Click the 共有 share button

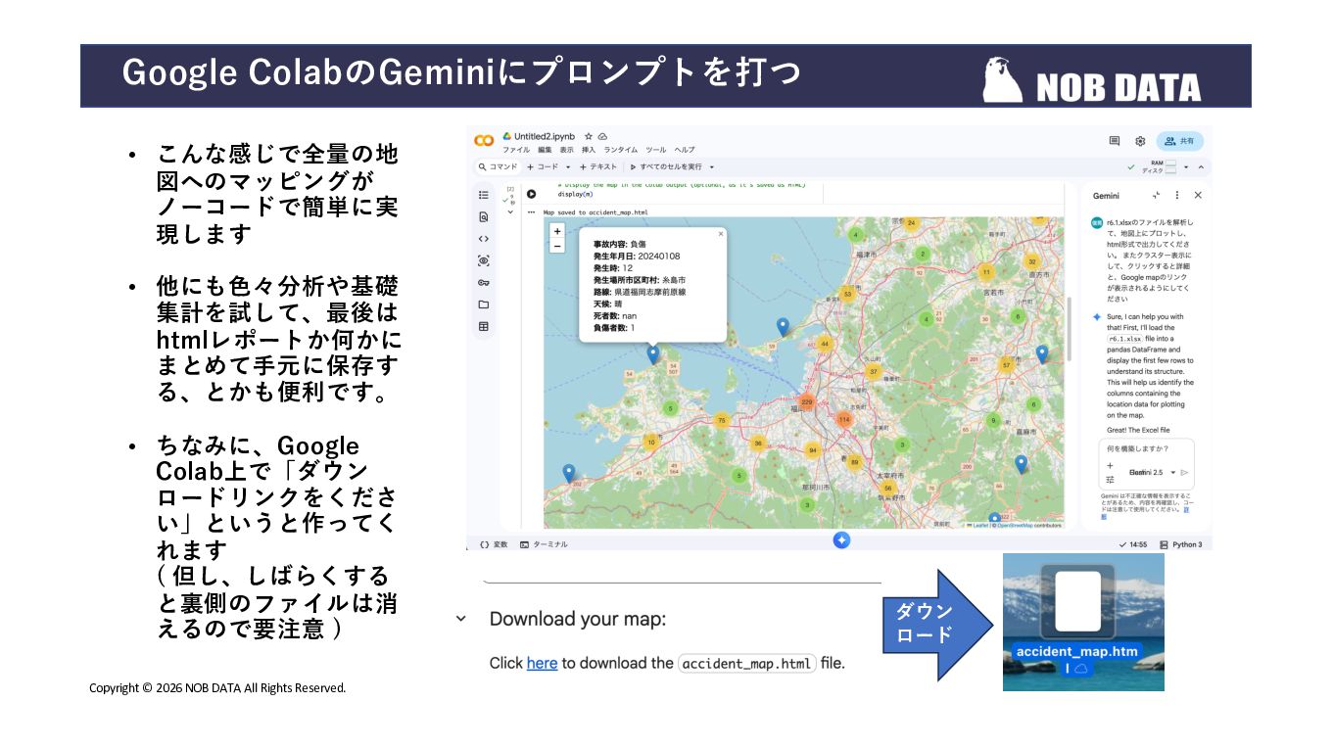point(1179,141)
